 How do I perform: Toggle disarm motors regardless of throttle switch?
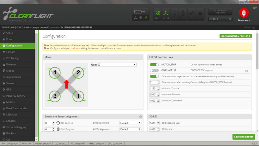coord(154,76)
